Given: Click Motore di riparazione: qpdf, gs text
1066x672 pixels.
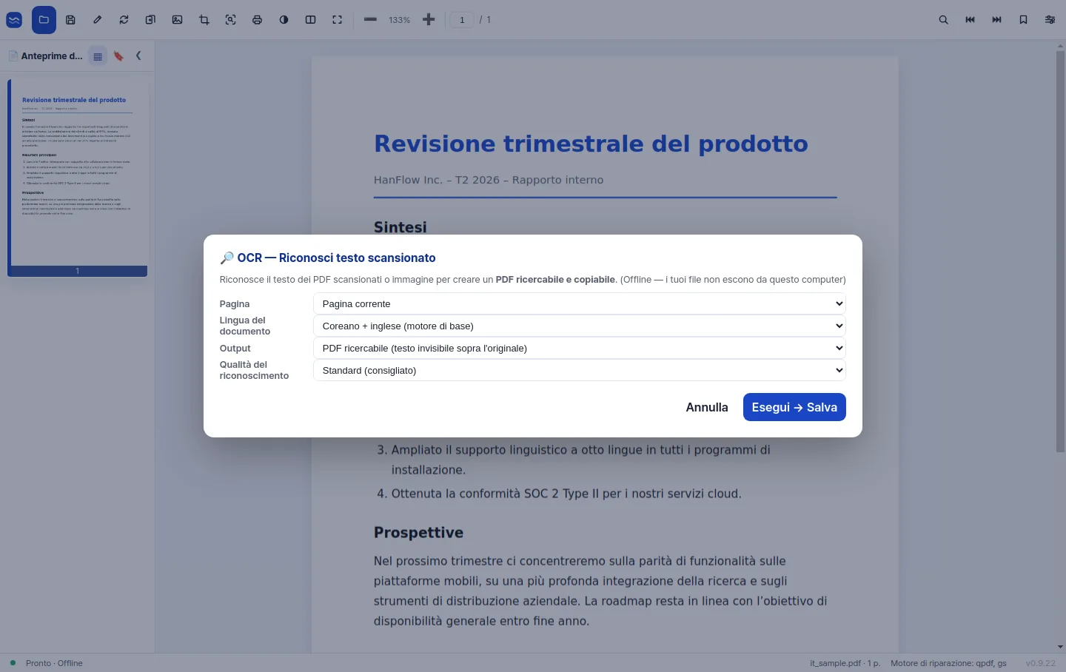Looking at the screenshot, I should [x=948, y=663].
